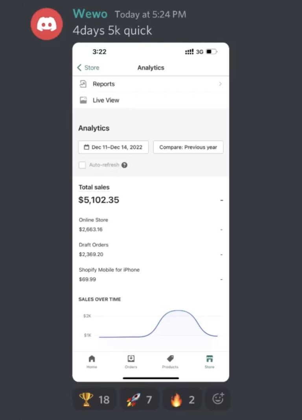Click the SALES OVER TIME heading
The width and height of the screenshot is (302, 420).
tap(99, 299)
